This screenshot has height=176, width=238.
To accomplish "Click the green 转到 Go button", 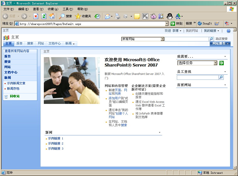I will click(176, 23).
